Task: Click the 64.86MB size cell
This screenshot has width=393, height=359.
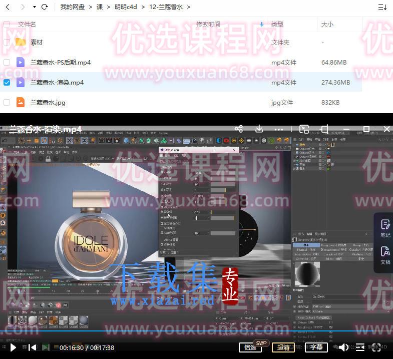Action: click(334, 63)
